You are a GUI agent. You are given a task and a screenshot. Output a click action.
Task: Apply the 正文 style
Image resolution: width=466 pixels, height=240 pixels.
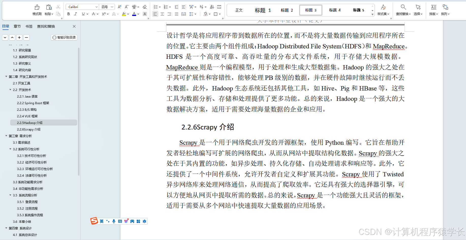coord(239,10)
